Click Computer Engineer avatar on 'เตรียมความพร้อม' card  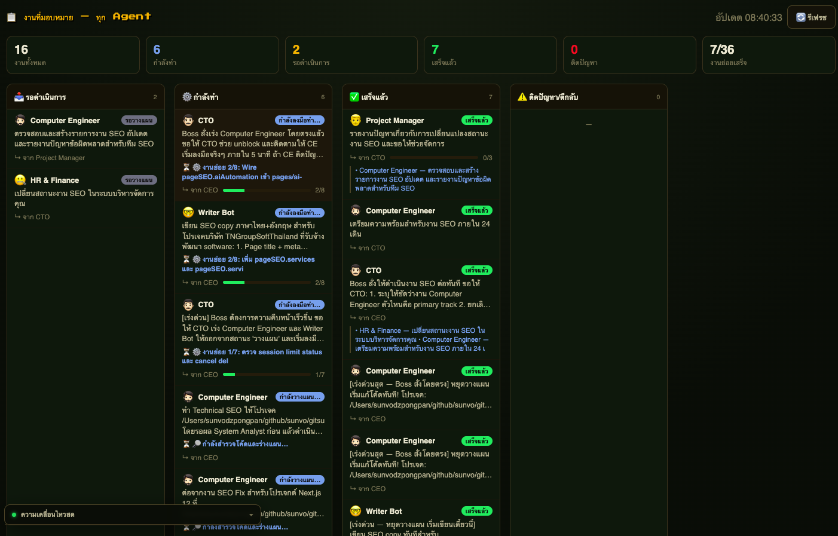coord(356,210)
